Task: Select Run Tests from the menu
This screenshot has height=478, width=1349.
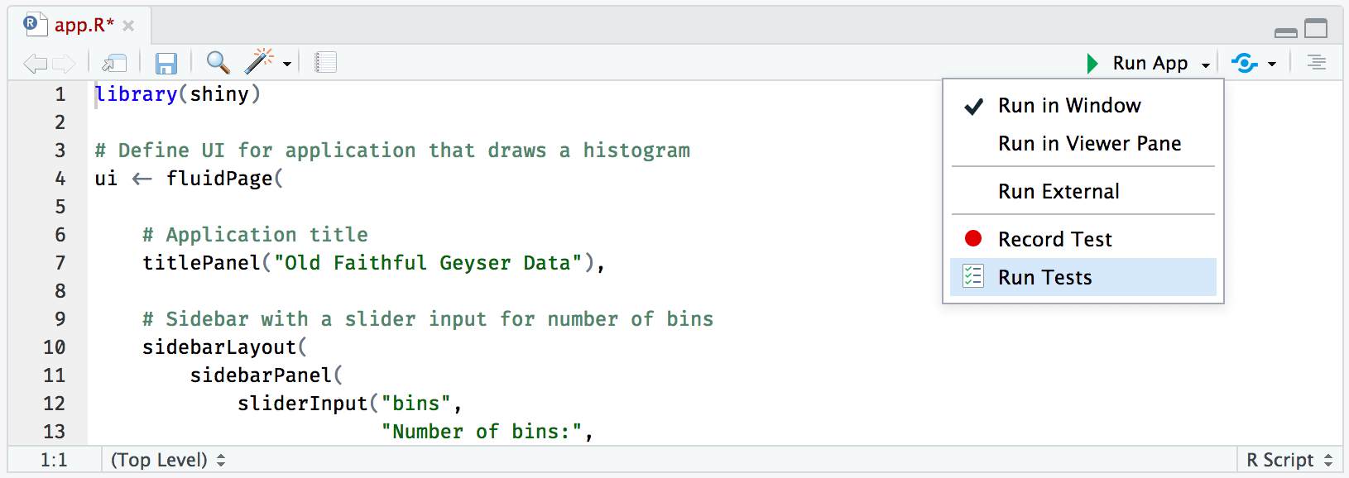Action: click(1044, 277)
